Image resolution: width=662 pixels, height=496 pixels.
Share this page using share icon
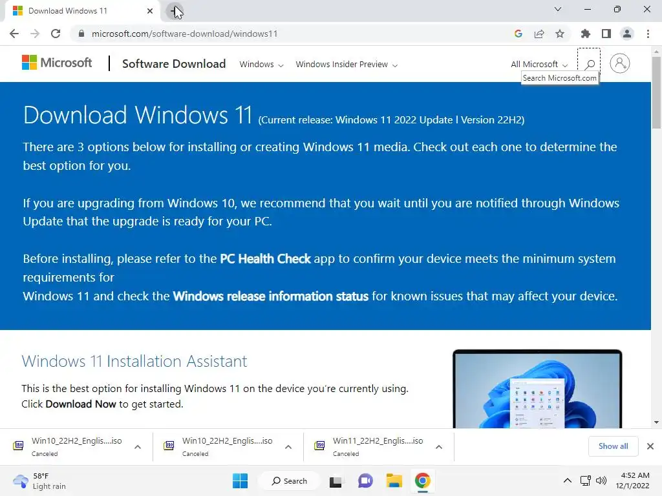click(539, 34)
